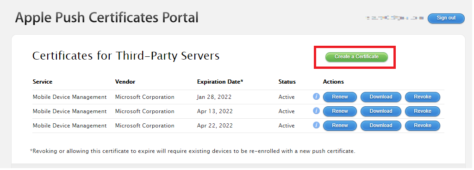Image resolution: width=474 pixels, height=170 pixels.
Task: Download the certificate expiring Apr 22, 2022
Action: coord(381,125)
